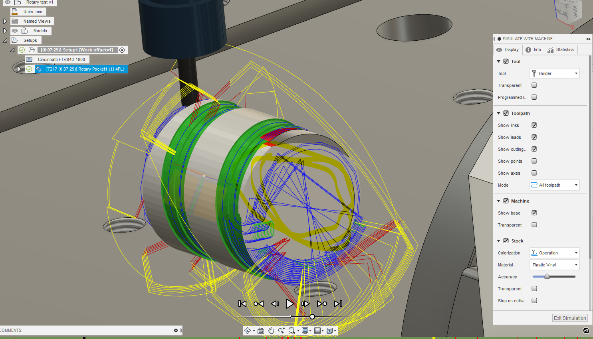The image size is (593, 339).
Task: Toggle visibility of Rotary test v1
Action: tap(6, 2)
